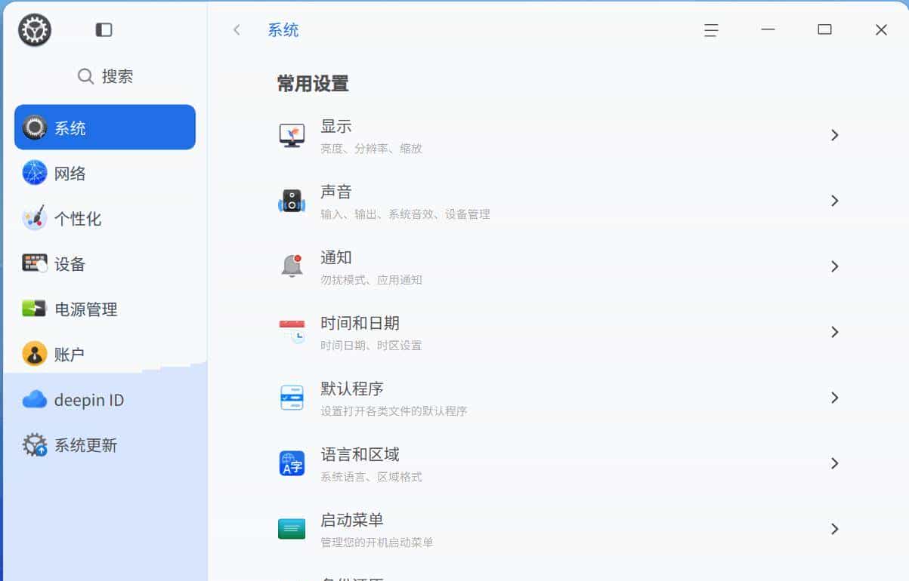Go back using the back arrow
Viewport: 909px width, 581px height.
[x=237, y=29]
